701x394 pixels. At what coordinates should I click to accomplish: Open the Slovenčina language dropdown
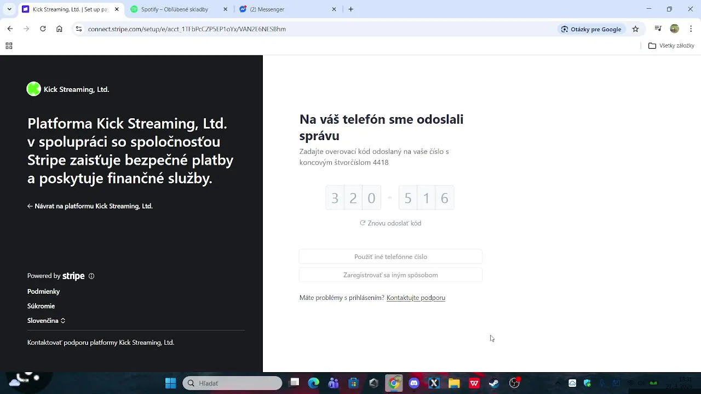(x=46, y=321)
